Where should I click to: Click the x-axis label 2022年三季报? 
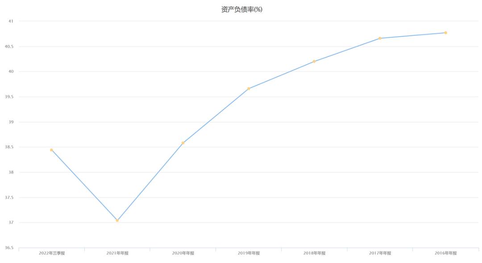coord(52,253)
